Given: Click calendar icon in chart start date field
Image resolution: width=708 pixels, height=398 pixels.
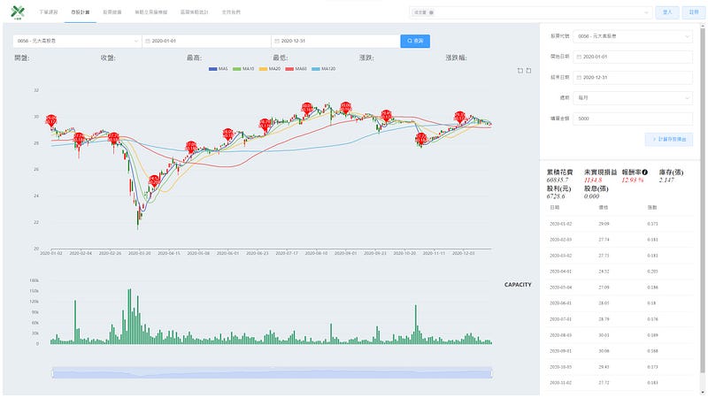Looking at the screenshot, I should [x=148, y=41].
